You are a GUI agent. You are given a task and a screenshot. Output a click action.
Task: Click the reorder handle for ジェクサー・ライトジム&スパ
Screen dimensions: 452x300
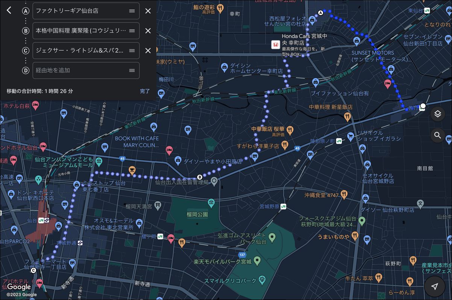pos(132,51)
